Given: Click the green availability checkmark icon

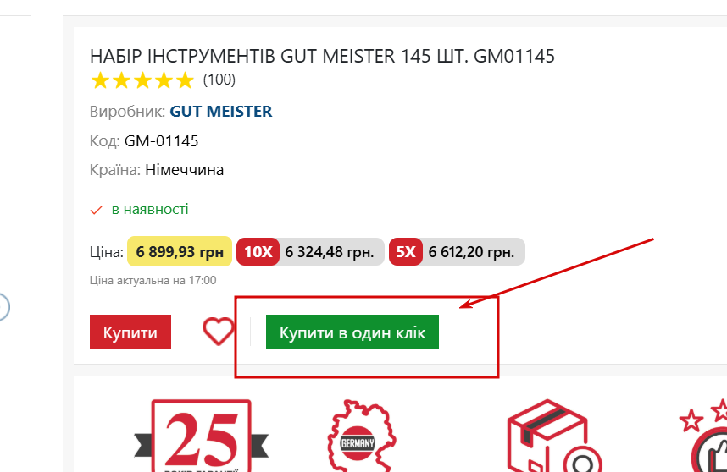Looking at the screenshot, I should point(96,210).
